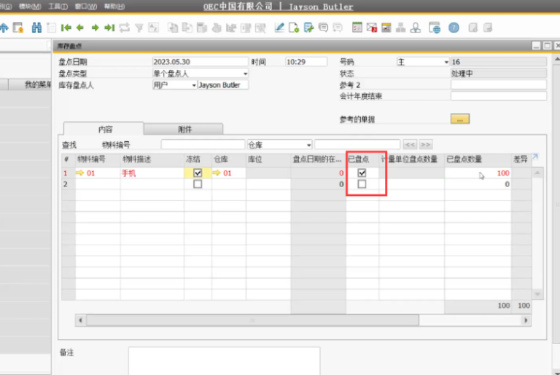560x375 pixels.
Task: Click the Jayson Butler counter field
Action: (x=223, y=85)
